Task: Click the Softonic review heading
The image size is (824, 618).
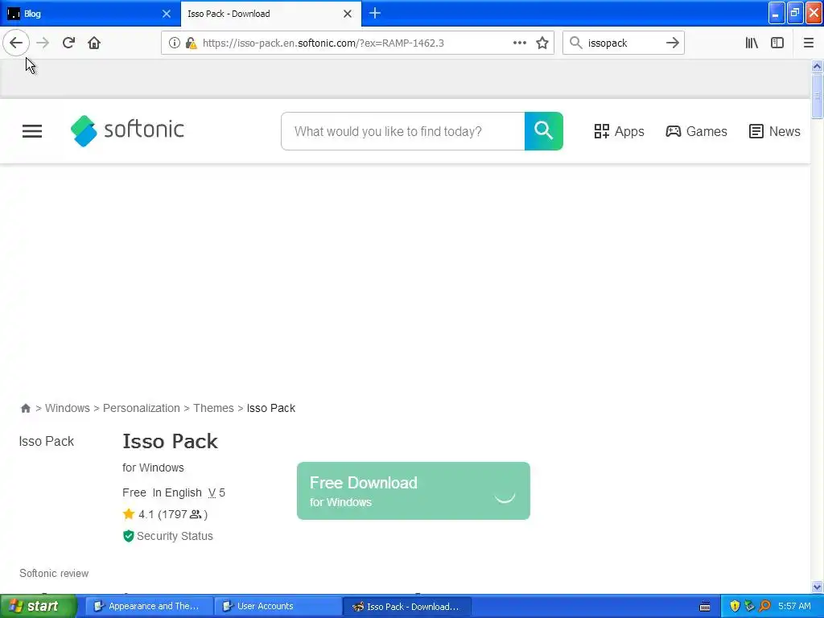Action: 54,573
